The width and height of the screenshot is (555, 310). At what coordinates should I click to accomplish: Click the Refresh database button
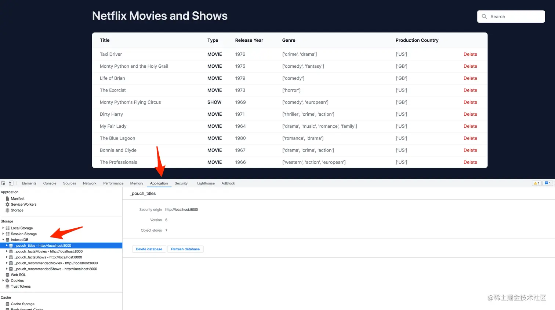185,249
